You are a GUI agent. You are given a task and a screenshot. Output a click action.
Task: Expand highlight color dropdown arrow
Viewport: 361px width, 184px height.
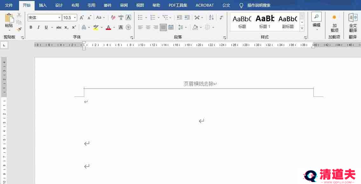click(x=102, y=27)
